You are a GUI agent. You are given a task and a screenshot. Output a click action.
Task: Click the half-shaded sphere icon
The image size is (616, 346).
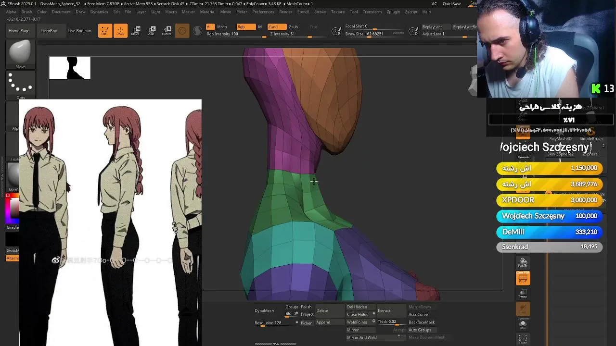pos(198,31)
